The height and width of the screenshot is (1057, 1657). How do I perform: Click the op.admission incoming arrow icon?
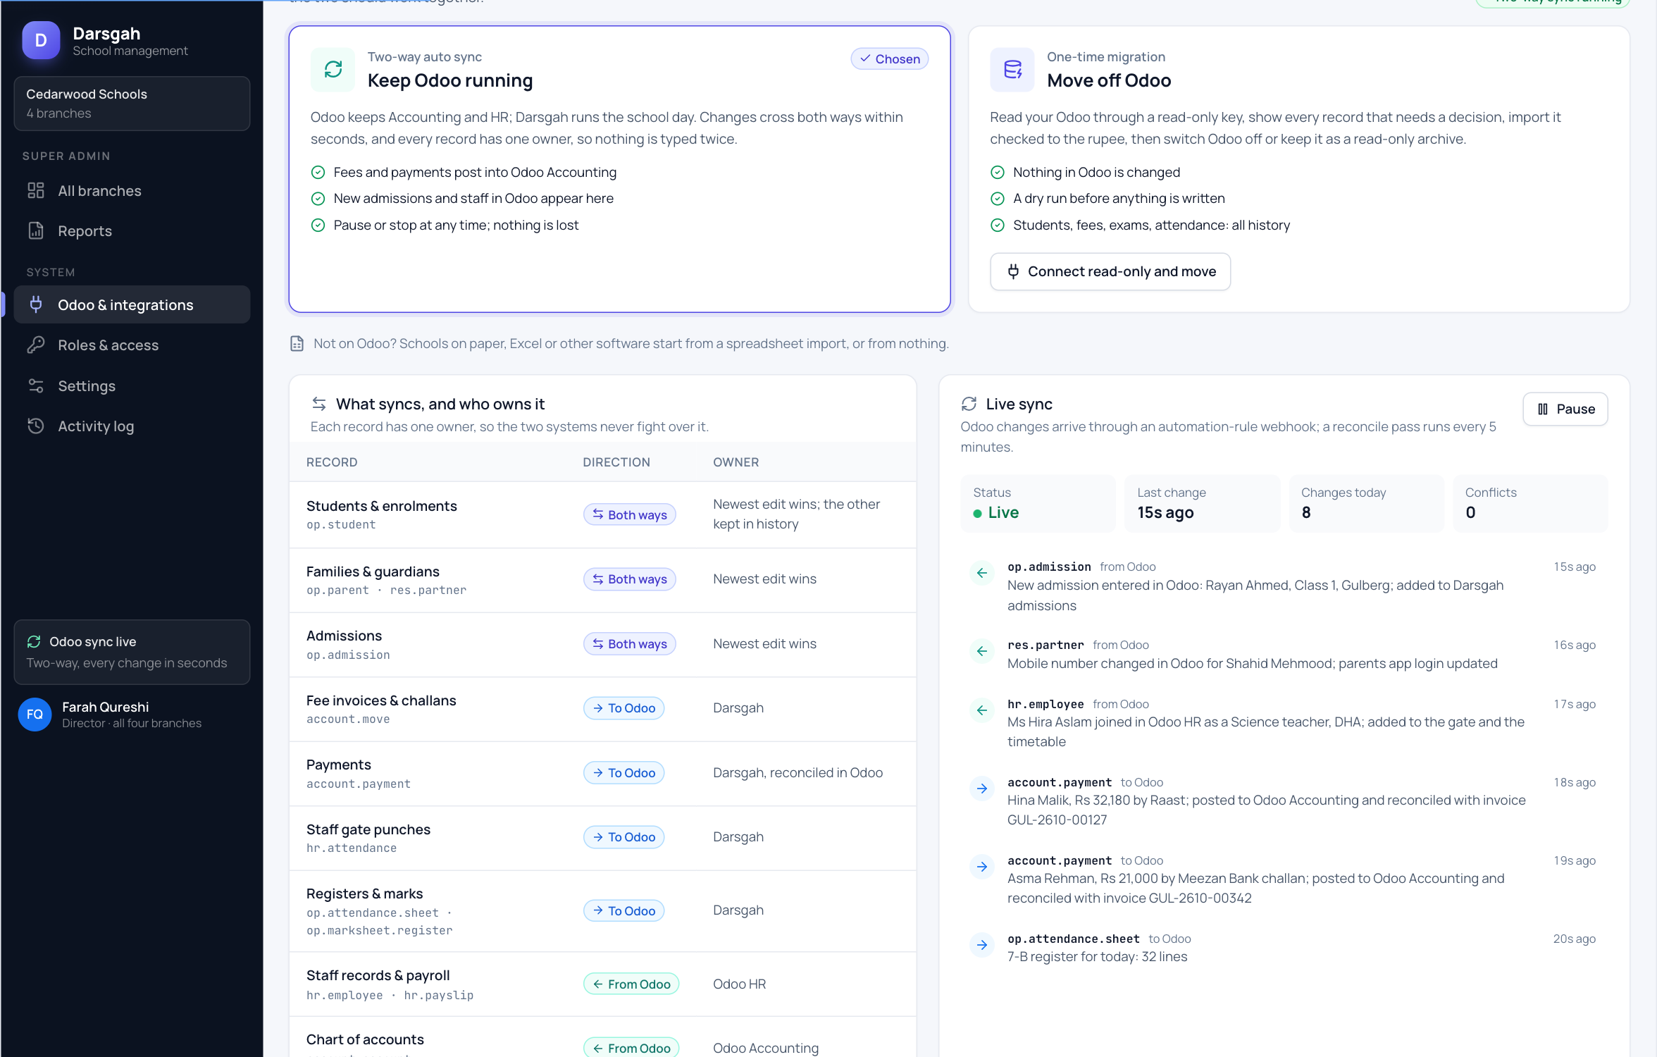click(982, 573)
